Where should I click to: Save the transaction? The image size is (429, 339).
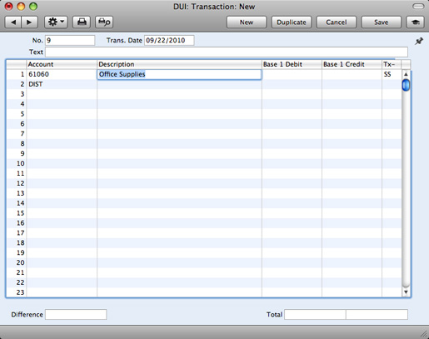pos(381,22)
